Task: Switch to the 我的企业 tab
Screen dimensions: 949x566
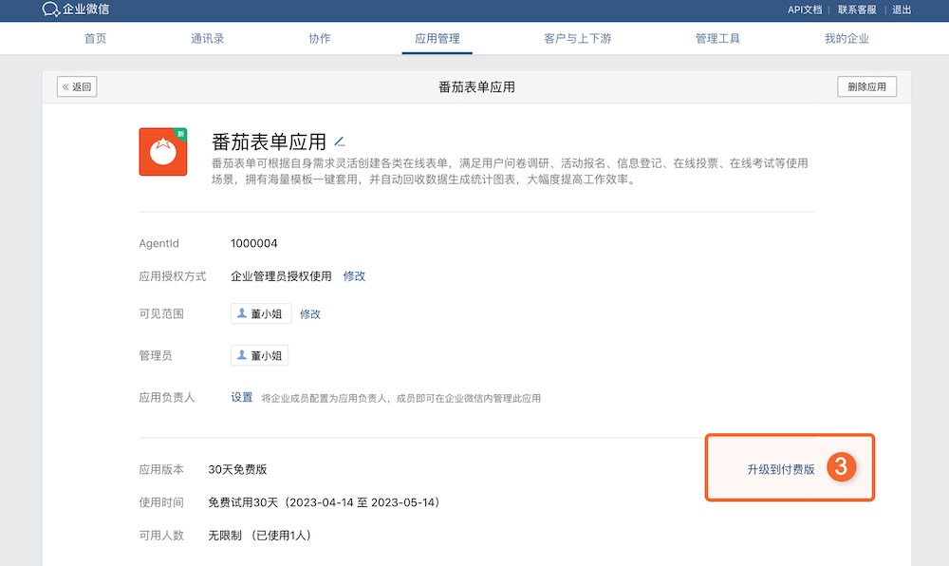Action: pyautogui.click(x=847, y=39)
